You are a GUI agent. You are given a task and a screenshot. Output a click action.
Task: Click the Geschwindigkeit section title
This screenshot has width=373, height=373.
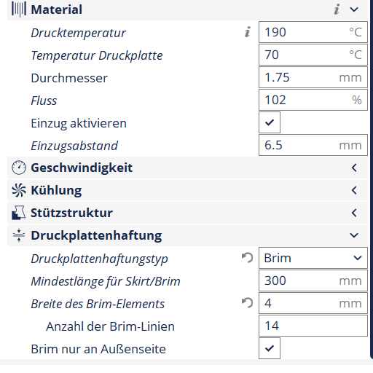point(82,168)
